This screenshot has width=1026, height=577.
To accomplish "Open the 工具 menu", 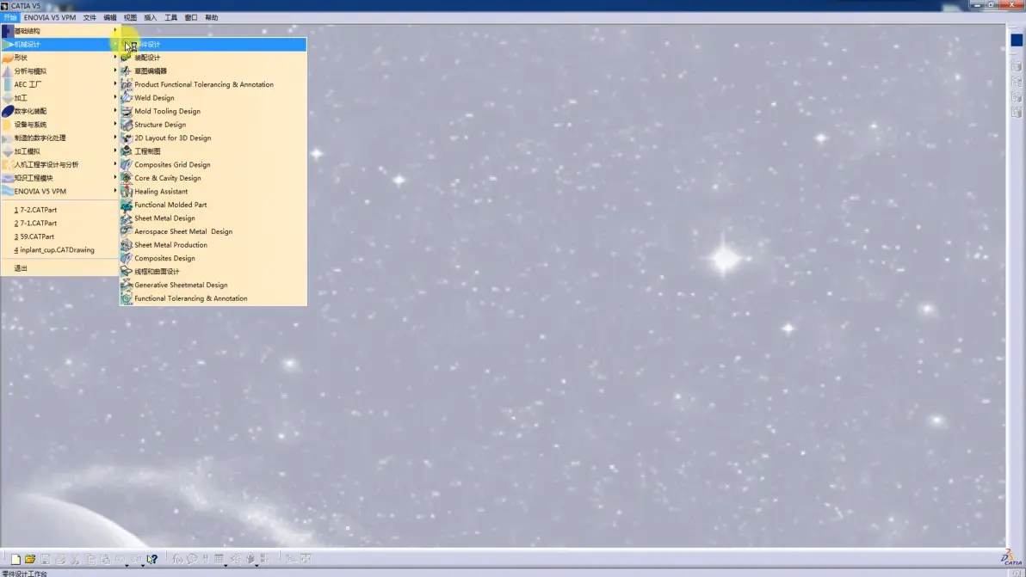I will (170, 18).
